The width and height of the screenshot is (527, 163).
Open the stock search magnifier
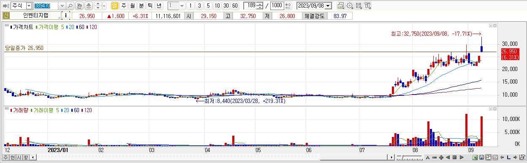coord(70,6)
